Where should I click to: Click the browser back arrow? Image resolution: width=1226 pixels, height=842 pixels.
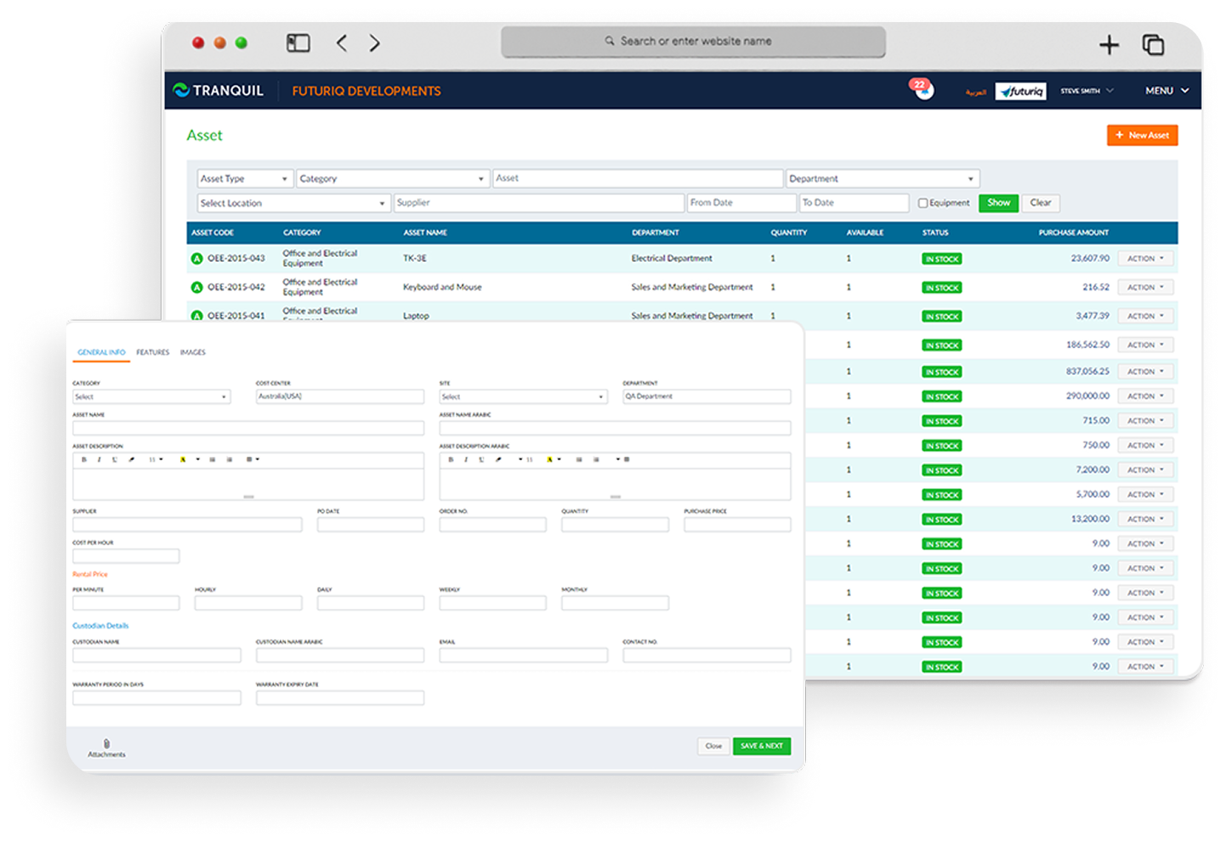342,43
